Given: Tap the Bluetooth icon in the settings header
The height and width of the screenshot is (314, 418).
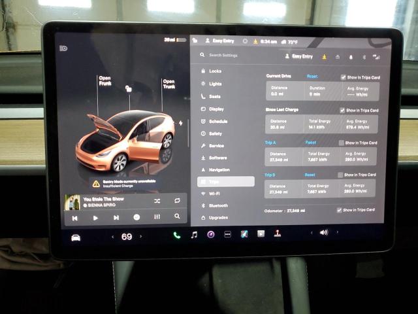Looking at the screenshot, I should coord(364,57).
